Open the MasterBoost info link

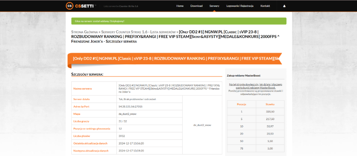point(256,86)
